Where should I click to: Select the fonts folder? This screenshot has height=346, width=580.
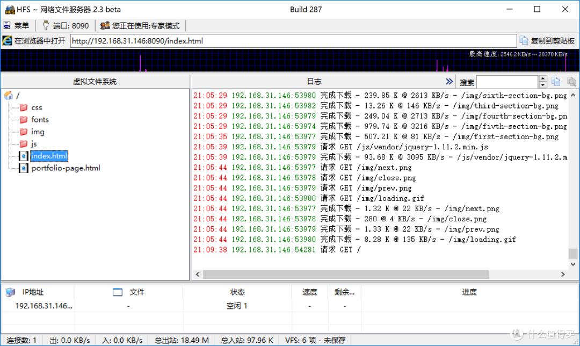[40, 119]
